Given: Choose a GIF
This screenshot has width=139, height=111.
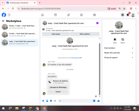Looking at the screenshot, I should tap(55, 101).
